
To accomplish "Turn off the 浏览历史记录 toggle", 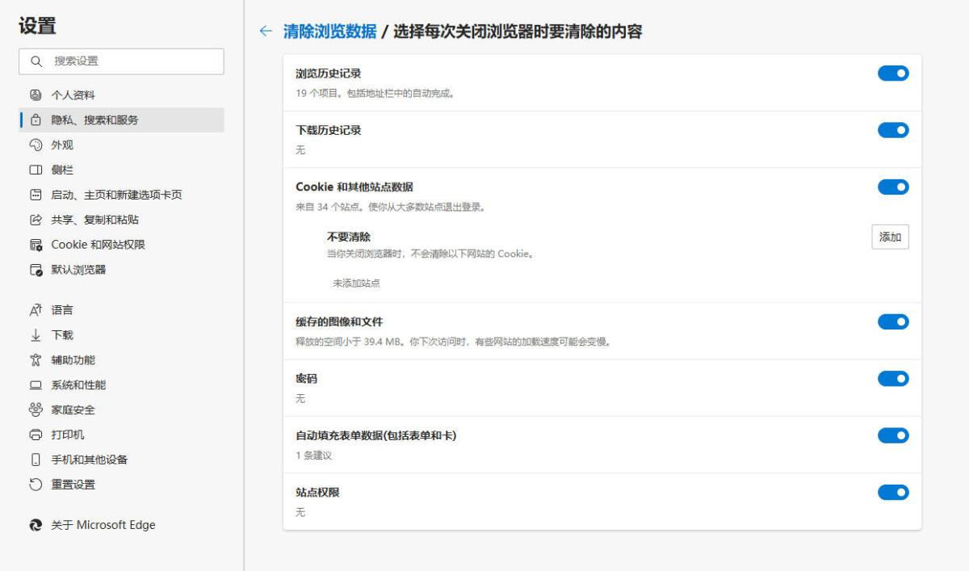I will (x=893, y=73).
